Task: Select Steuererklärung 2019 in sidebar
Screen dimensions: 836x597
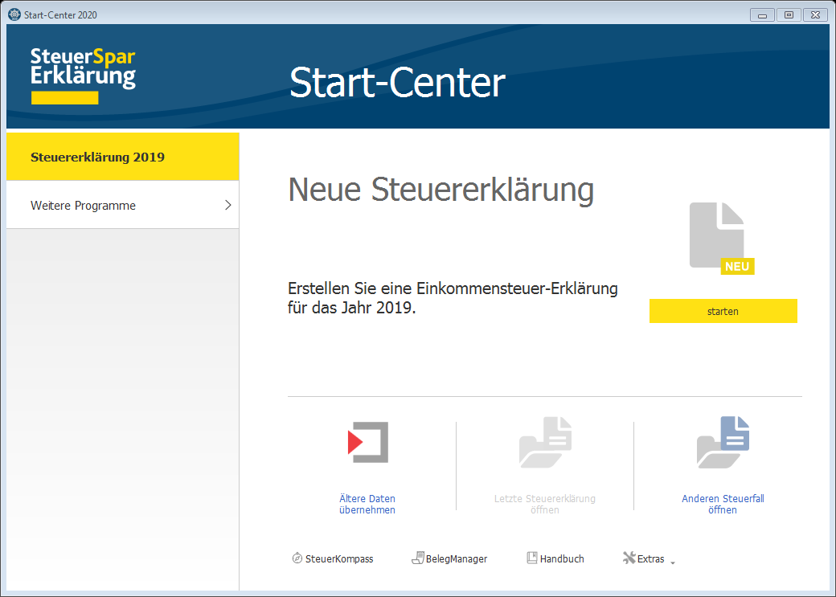Action: [x=123, y=157]
